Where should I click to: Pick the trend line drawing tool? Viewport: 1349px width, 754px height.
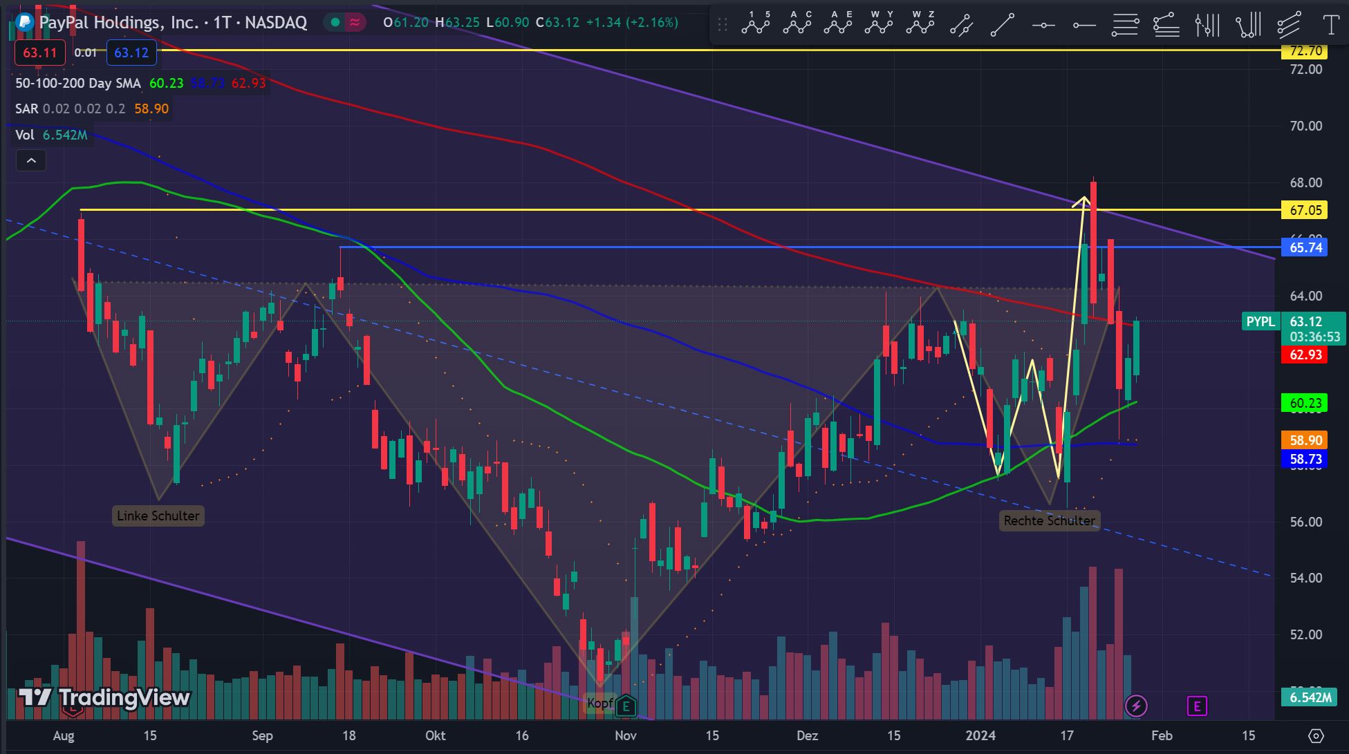(x=1002, y=25)
